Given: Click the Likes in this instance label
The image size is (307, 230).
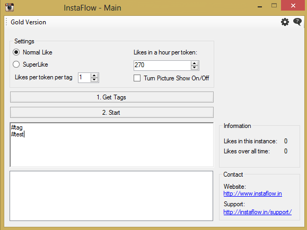Looking at the screenshot, I should pyautogui.click(x=250, y=141).
